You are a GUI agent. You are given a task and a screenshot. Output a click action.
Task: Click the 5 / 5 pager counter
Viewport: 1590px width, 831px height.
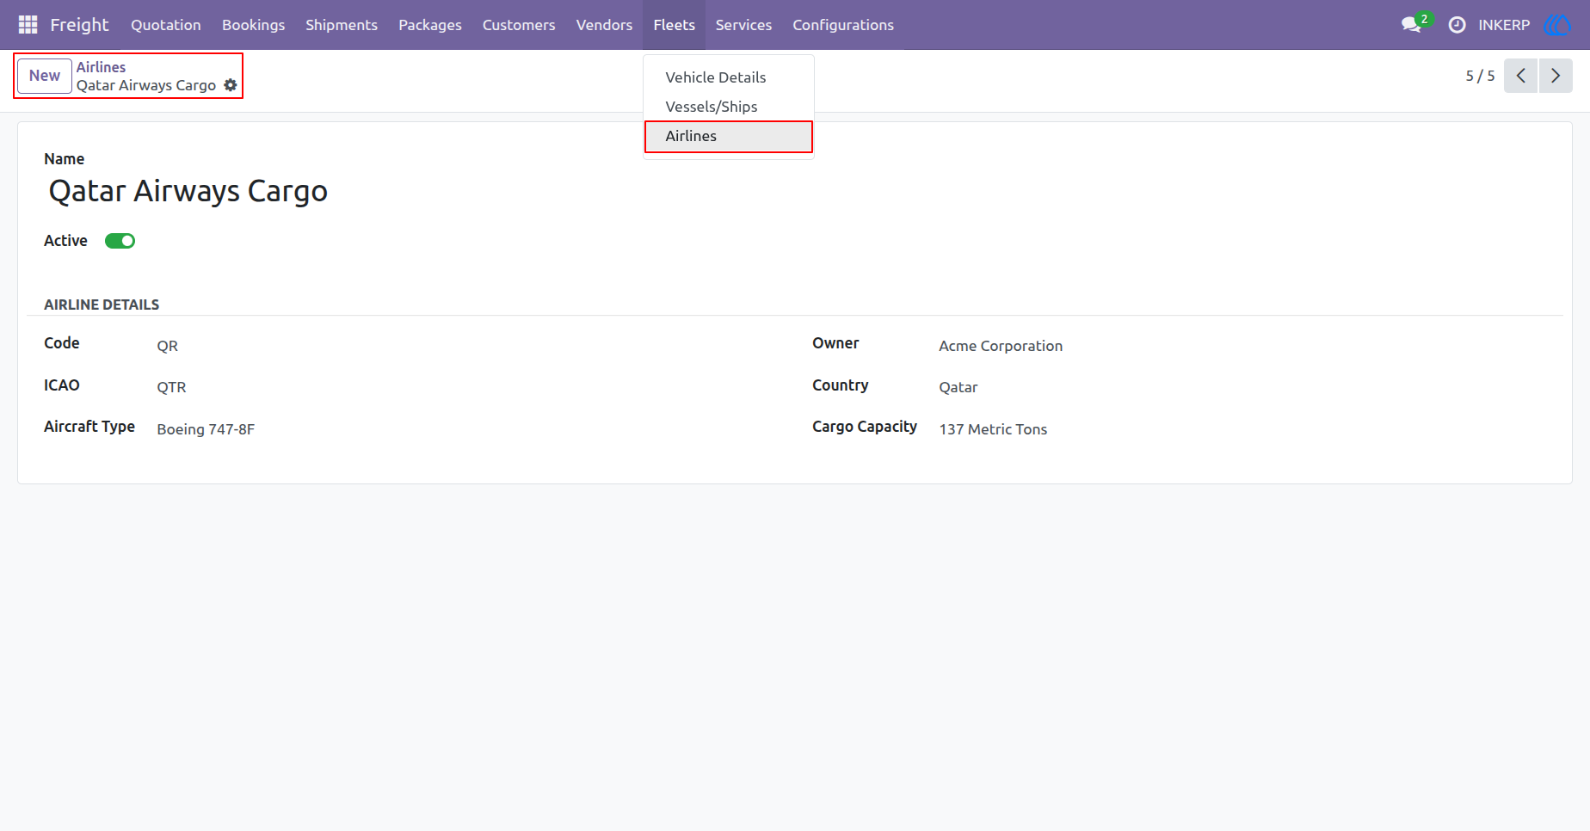tap(1480, 76)
